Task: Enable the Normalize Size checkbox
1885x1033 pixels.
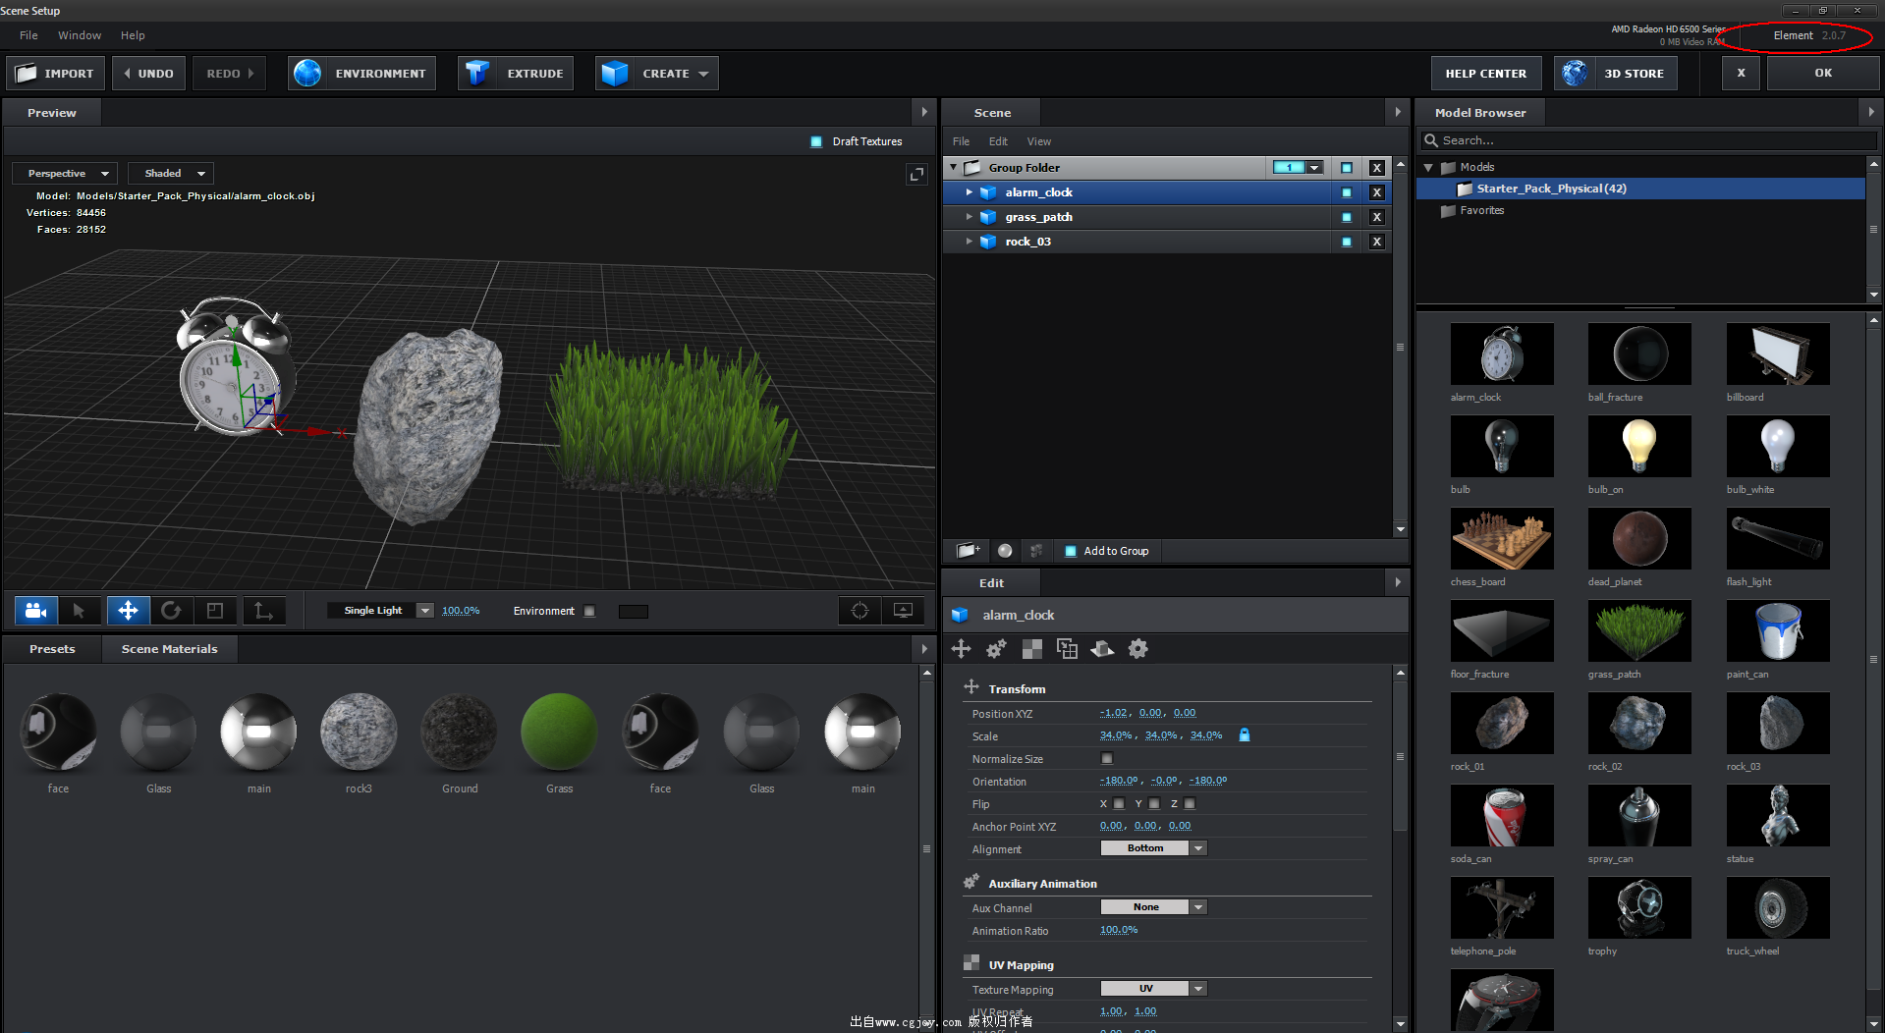Action: [1107, 758]
